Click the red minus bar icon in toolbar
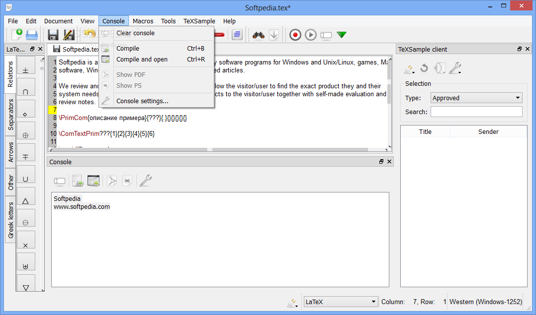The image size is (536, 315). [x=219, y=35]
